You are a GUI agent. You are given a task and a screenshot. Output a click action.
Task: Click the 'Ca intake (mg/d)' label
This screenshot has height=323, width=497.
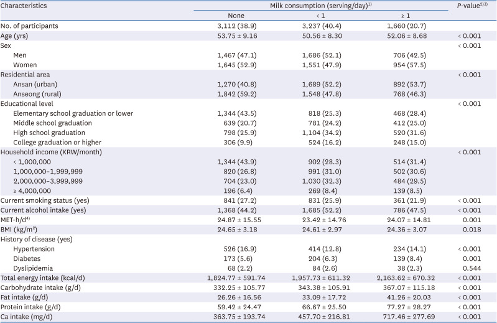click(x=27, y=317)
